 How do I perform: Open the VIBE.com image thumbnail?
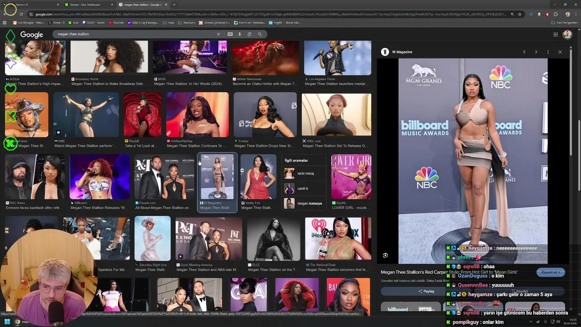(x=336, y=115)
